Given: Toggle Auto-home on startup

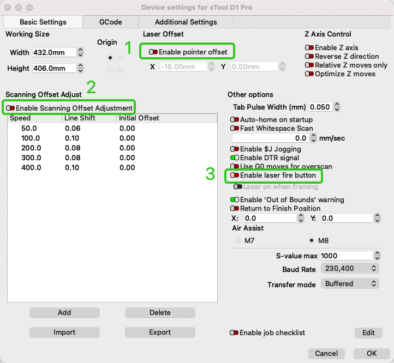Looking at the screenshot, I should 235,119.
